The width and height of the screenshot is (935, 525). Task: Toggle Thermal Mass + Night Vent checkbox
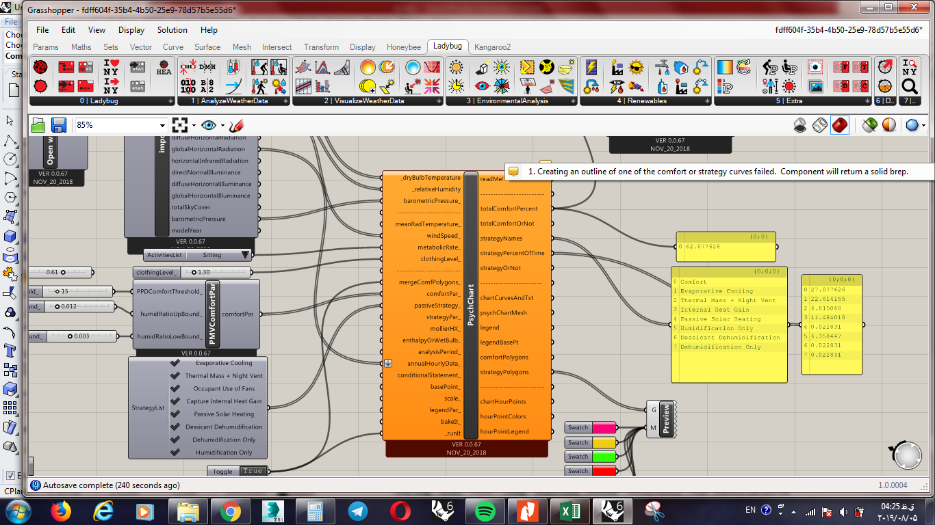175,376
